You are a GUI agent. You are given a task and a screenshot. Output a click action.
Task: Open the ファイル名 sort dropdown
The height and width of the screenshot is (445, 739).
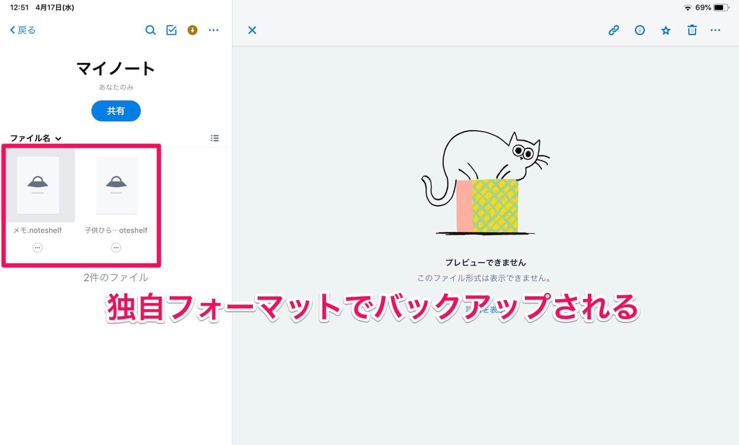35,138
